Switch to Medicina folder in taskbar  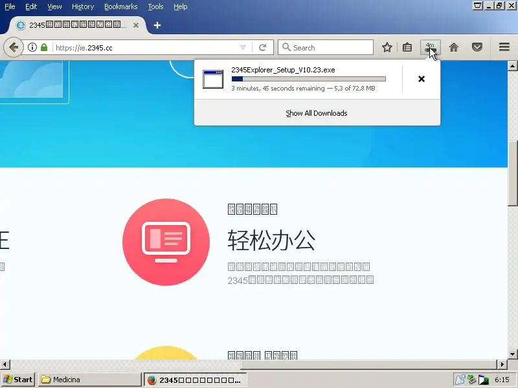[x=90, y=380]
